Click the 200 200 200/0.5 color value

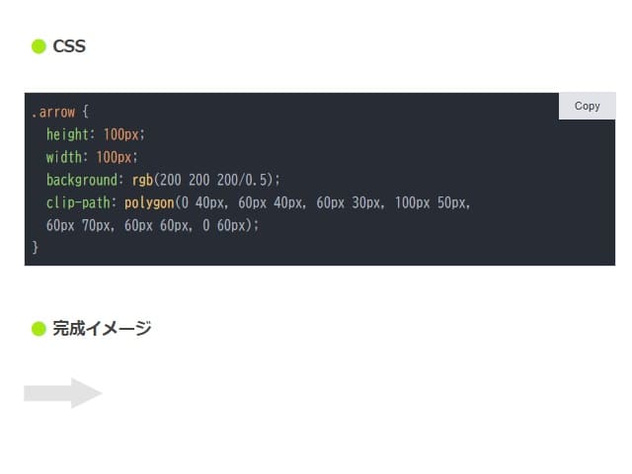coord(213,180)
